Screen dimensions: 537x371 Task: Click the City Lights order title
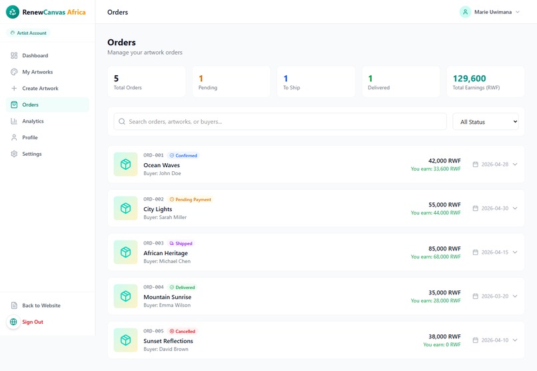(x=157, y=209)
